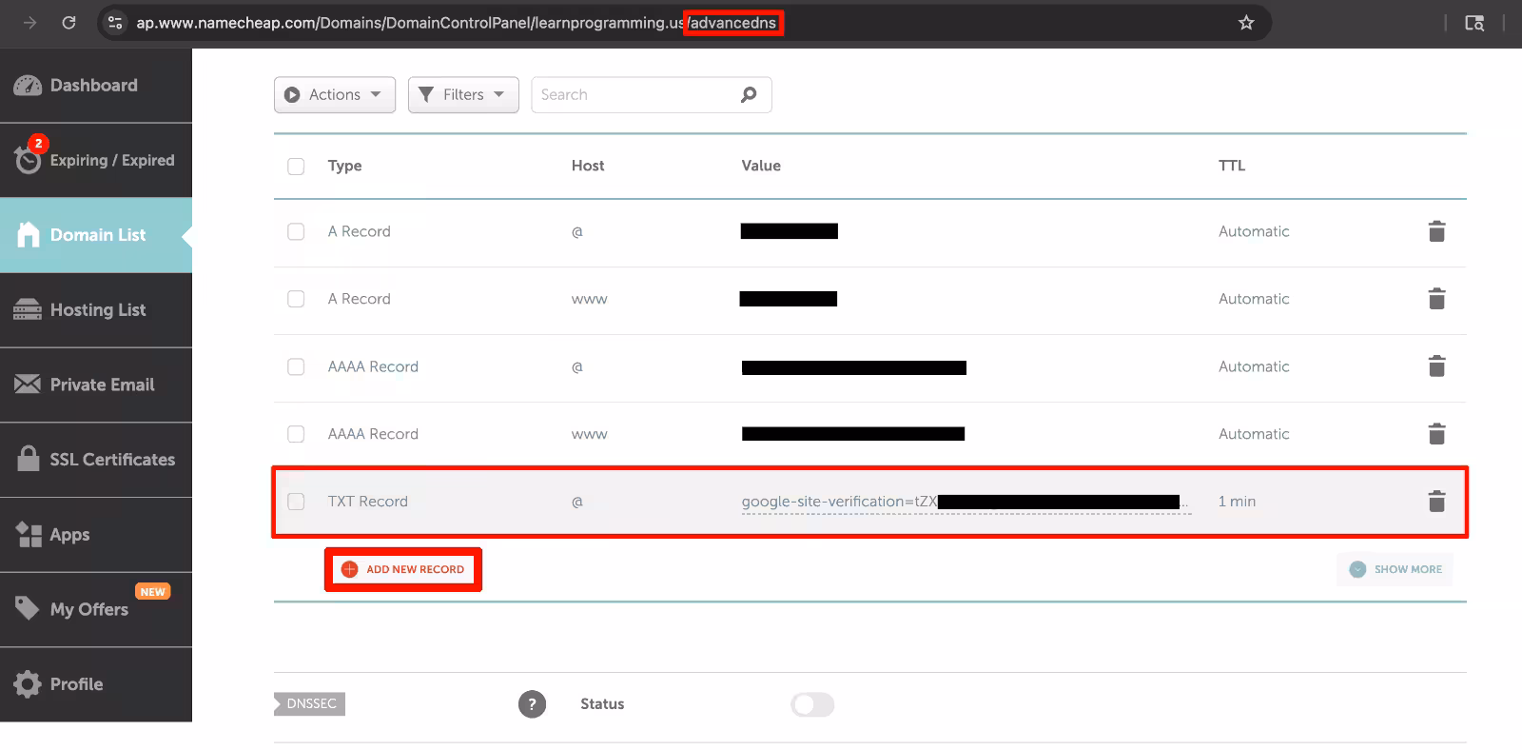1522x750 pixels.
Task: Open Expiring / Expired sidebar section
Action: [95, 160]
